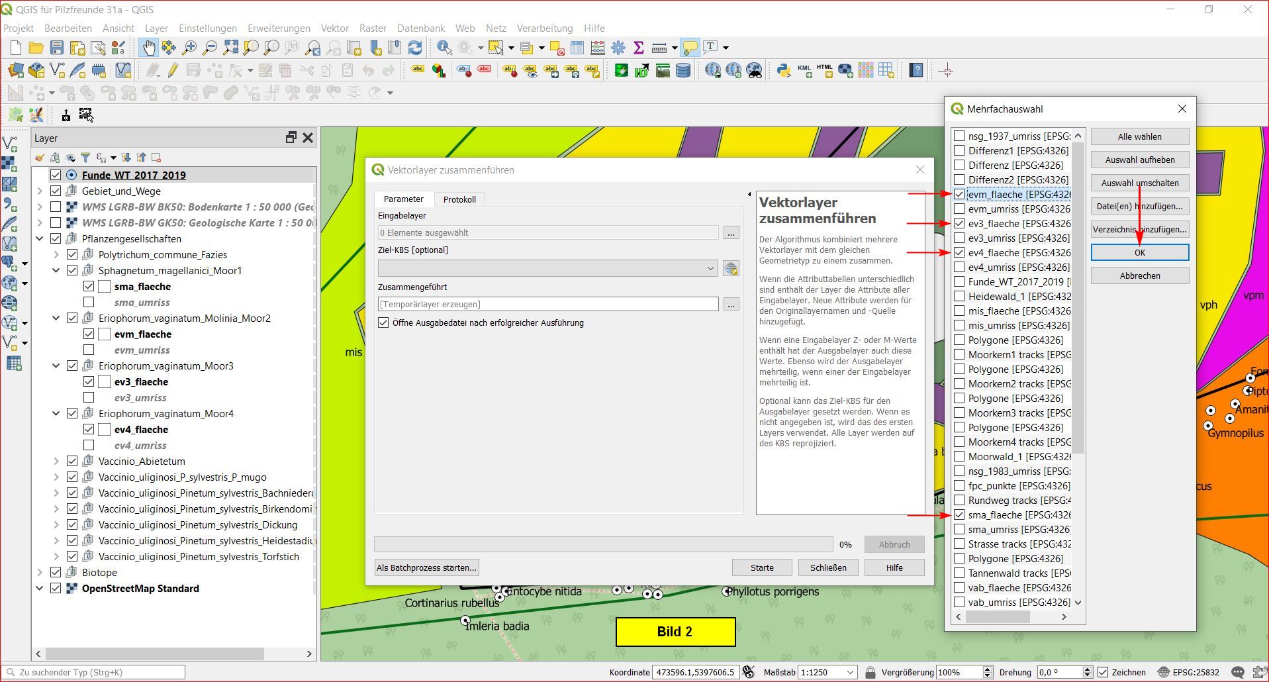Click the Statistical Summary sigma icon
The width and height of the screenshot is (1269, 682).
coord(639,48)
